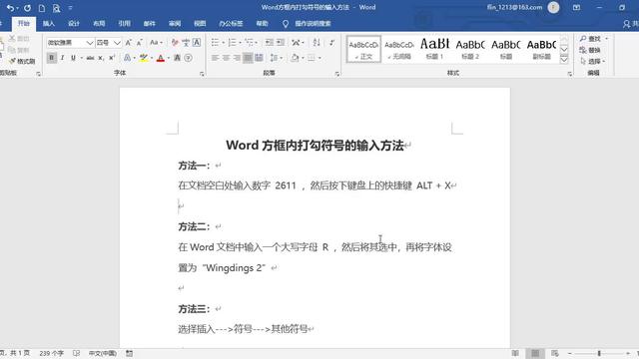
Task: Click the Numbering list icon
Action: pyautogui.click(x=232, y=42)
